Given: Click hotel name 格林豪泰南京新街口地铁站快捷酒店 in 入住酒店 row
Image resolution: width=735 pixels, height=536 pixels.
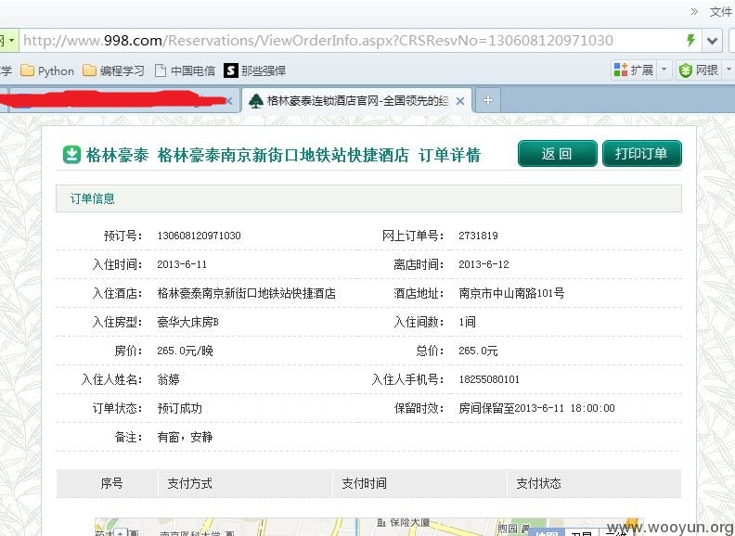Looking at the screenshot, I should [x=247, y=293].
